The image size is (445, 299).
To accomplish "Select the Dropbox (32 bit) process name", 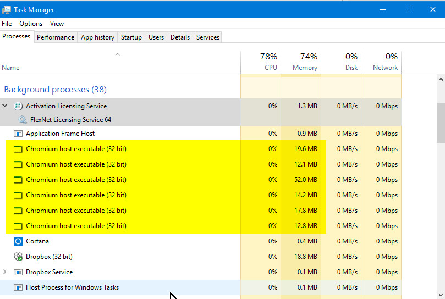I will click(49, 257).
